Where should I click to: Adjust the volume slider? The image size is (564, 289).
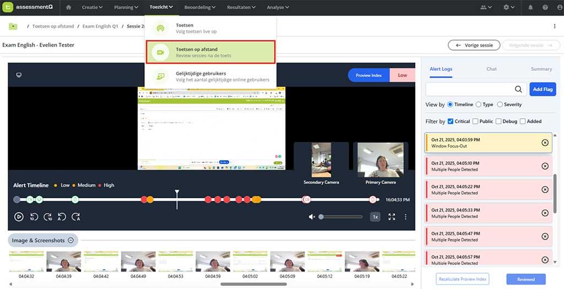[341, 217]
